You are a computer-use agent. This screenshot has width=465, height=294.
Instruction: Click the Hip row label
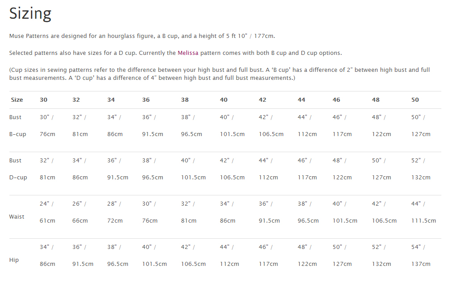tap(14, 260)
